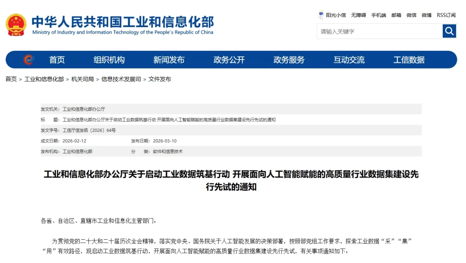Navigate to 互动交流 section

(349, 60)
